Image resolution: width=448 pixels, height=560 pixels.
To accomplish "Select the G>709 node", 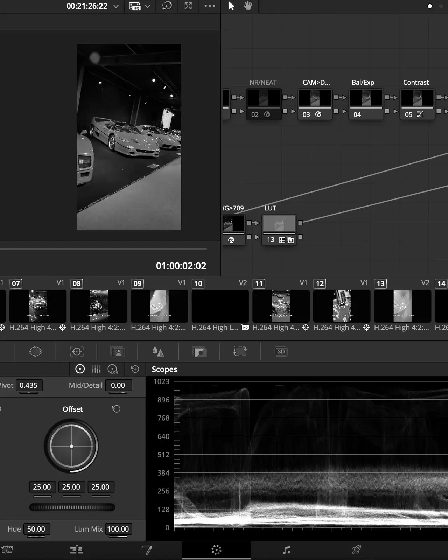I will pyautogui.click(x=233, y=230).
